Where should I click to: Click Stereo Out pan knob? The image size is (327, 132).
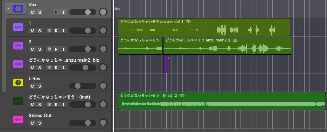pyautogui.click(x=103, y=123)
